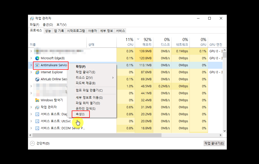Switch to the 서비스 tab
Screen dimensions: 259x164
pos(120,31)
